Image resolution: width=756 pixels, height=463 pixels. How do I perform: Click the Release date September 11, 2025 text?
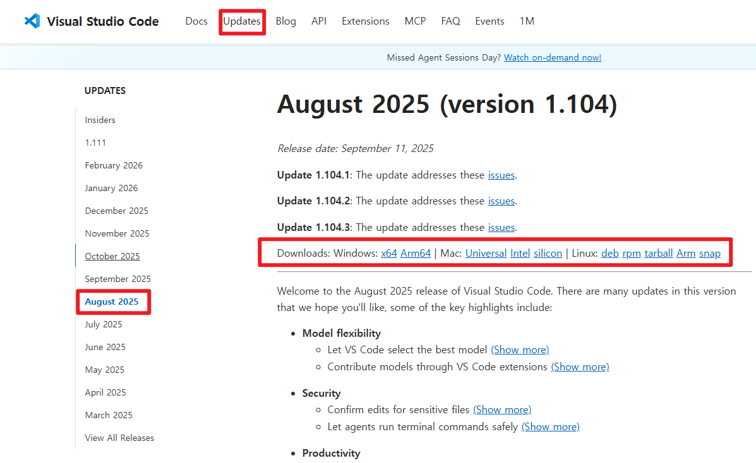(356, 148)
